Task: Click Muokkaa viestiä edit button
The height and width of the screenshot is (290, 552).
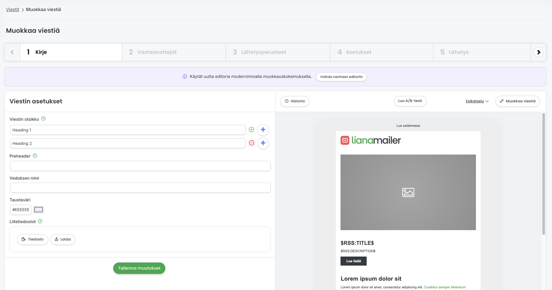Action: coord(517,101)
